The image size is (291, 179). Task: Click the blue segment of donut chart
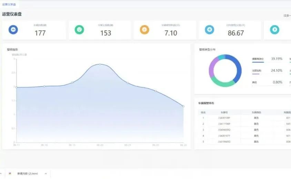coord(237,68)
